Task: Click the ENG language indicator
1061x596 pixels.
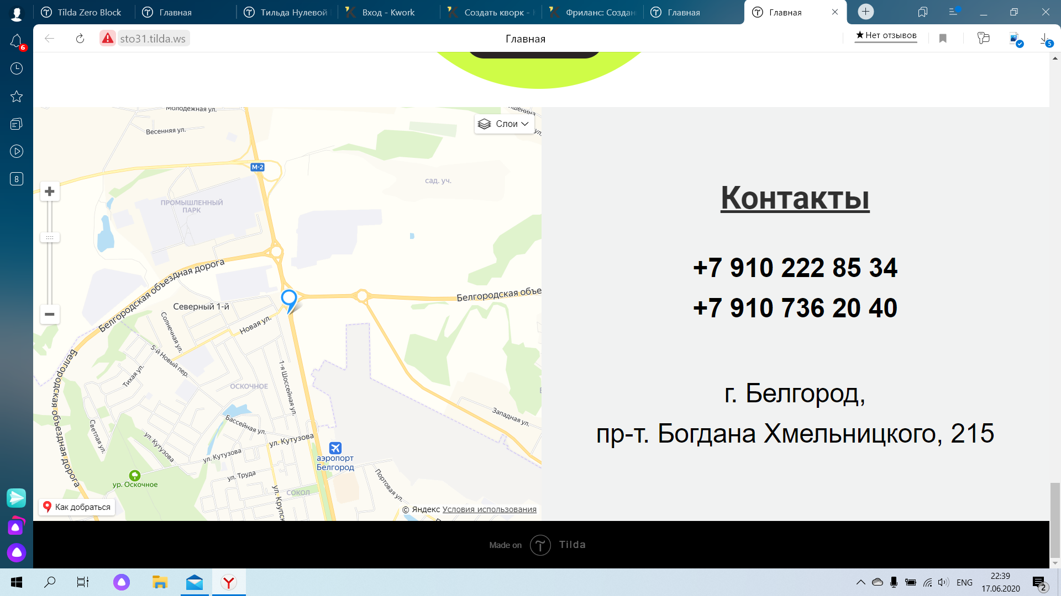Action: (964, 583)
